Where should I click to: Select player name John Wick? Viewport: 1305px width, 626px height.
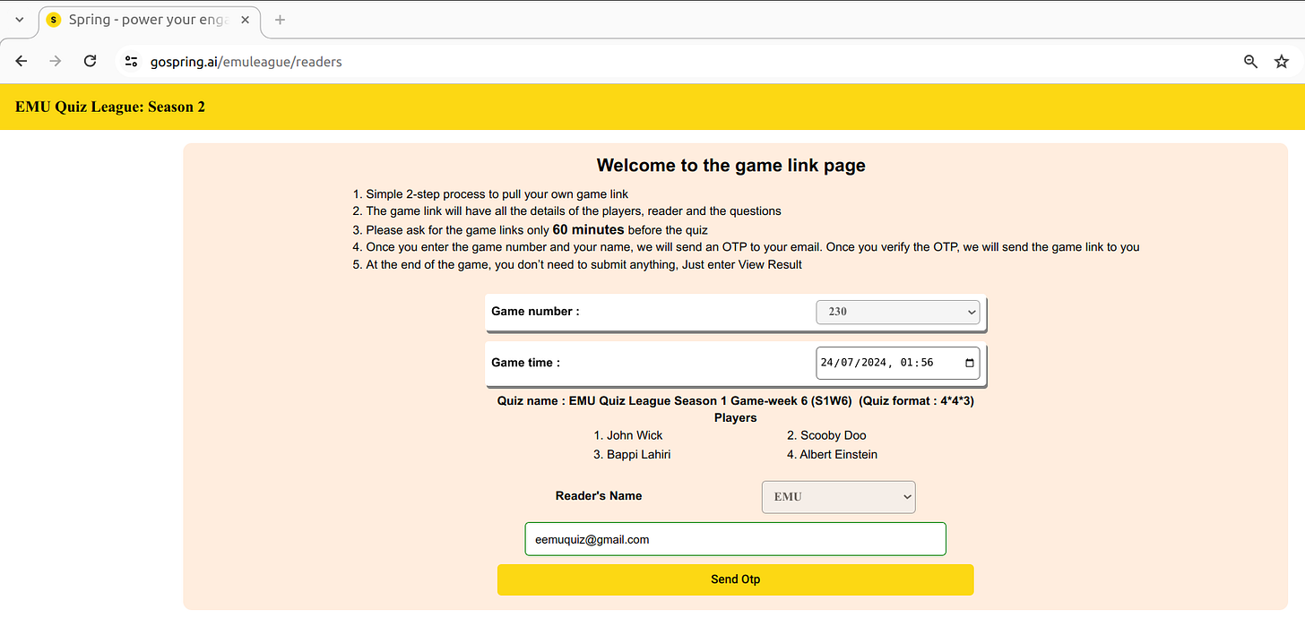(635, 435)
